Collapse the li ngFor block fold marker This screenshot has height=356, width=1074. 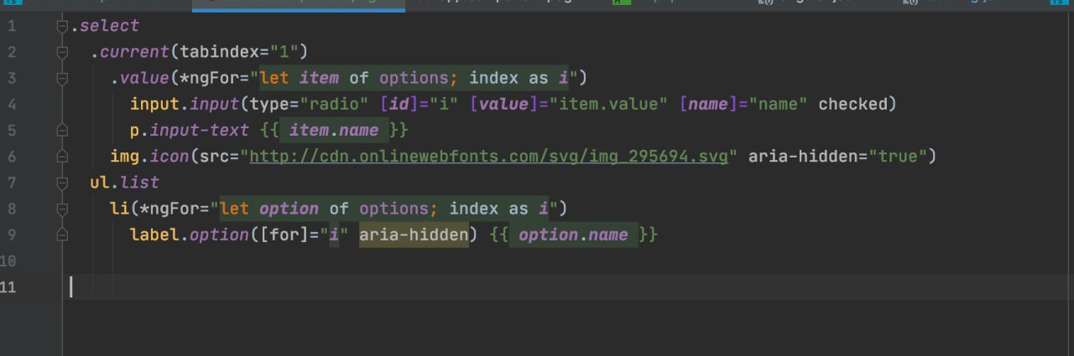point(61,209)
